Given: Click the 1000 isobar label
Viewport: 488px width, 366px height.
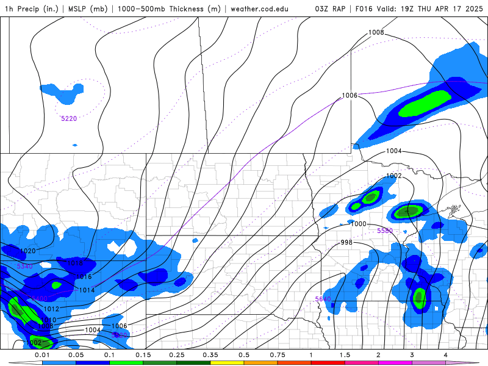Looking at the screenshot, I should click(359, 224).
